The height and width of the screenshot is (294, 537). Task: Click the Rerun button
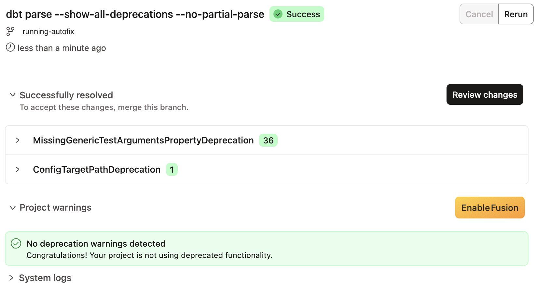pos(516,14)
